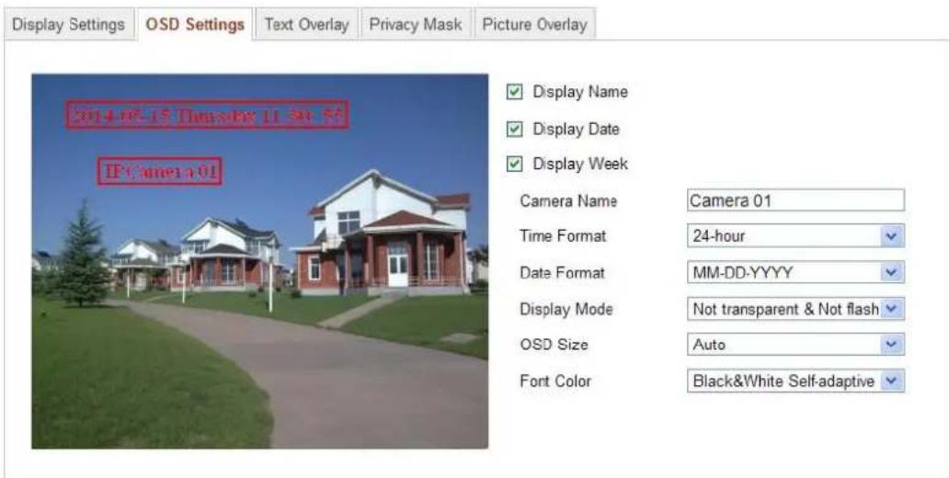
Task: Click the Display Week label text
Action: (x=580, y=164)
